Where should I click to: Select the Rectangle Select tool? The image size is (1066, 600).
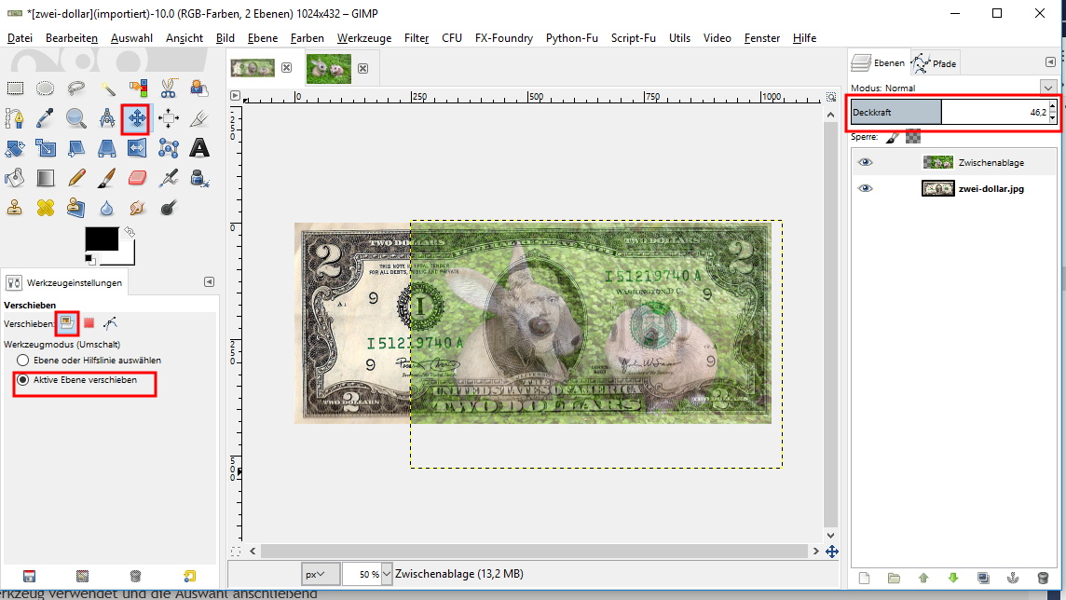click(15, 89)
